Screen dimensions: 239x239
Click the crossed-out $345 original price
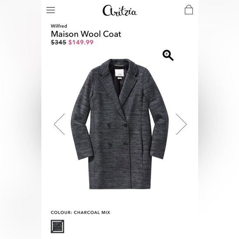[59, 42]
